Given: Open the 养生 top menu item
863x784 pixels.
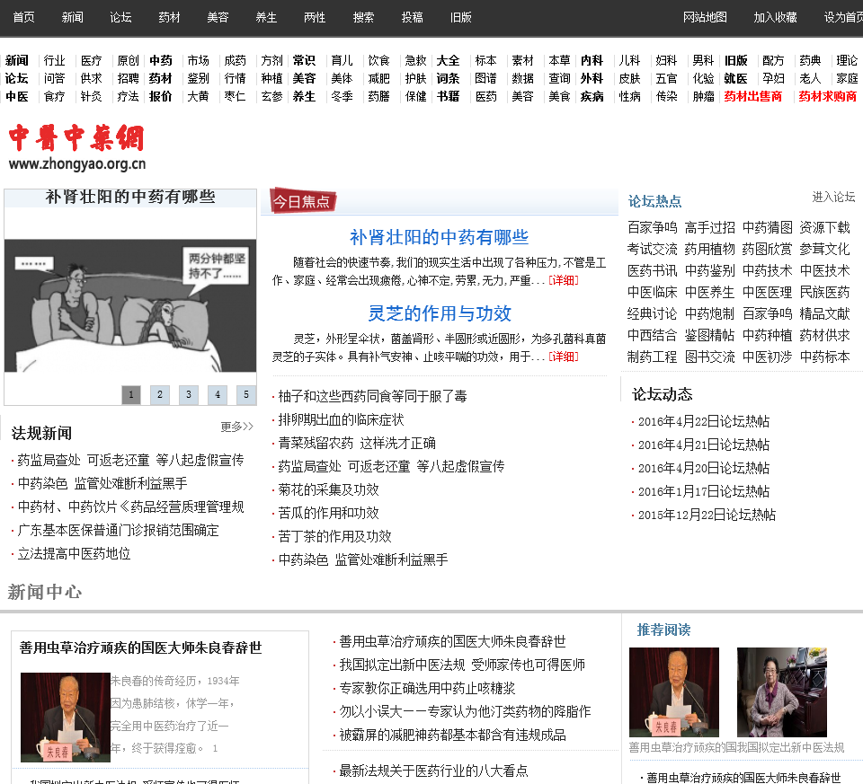Looking at the screenshot, I should pos(266,18).
